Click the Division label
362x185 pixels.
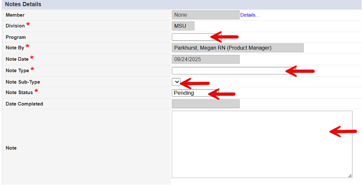click(x=15, y=26)
